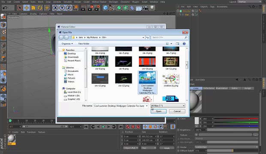
Task: Click the dialog help question icon
Action: point(184,44)
